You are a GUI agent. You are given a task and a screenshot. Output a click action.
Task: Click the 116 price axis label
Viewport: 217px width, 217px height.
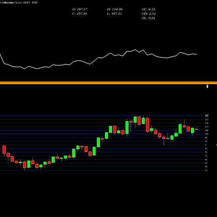[x=207, y=123]
